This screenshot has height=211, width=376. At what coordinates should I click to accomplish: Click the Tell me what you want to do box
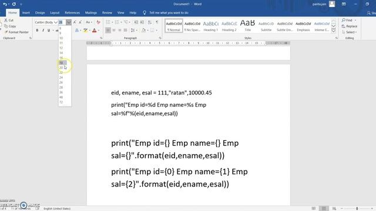coord(166,13)
